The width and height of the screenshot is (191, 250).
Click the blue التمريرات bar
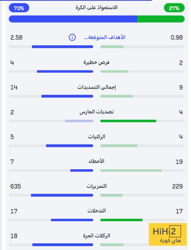62,195
